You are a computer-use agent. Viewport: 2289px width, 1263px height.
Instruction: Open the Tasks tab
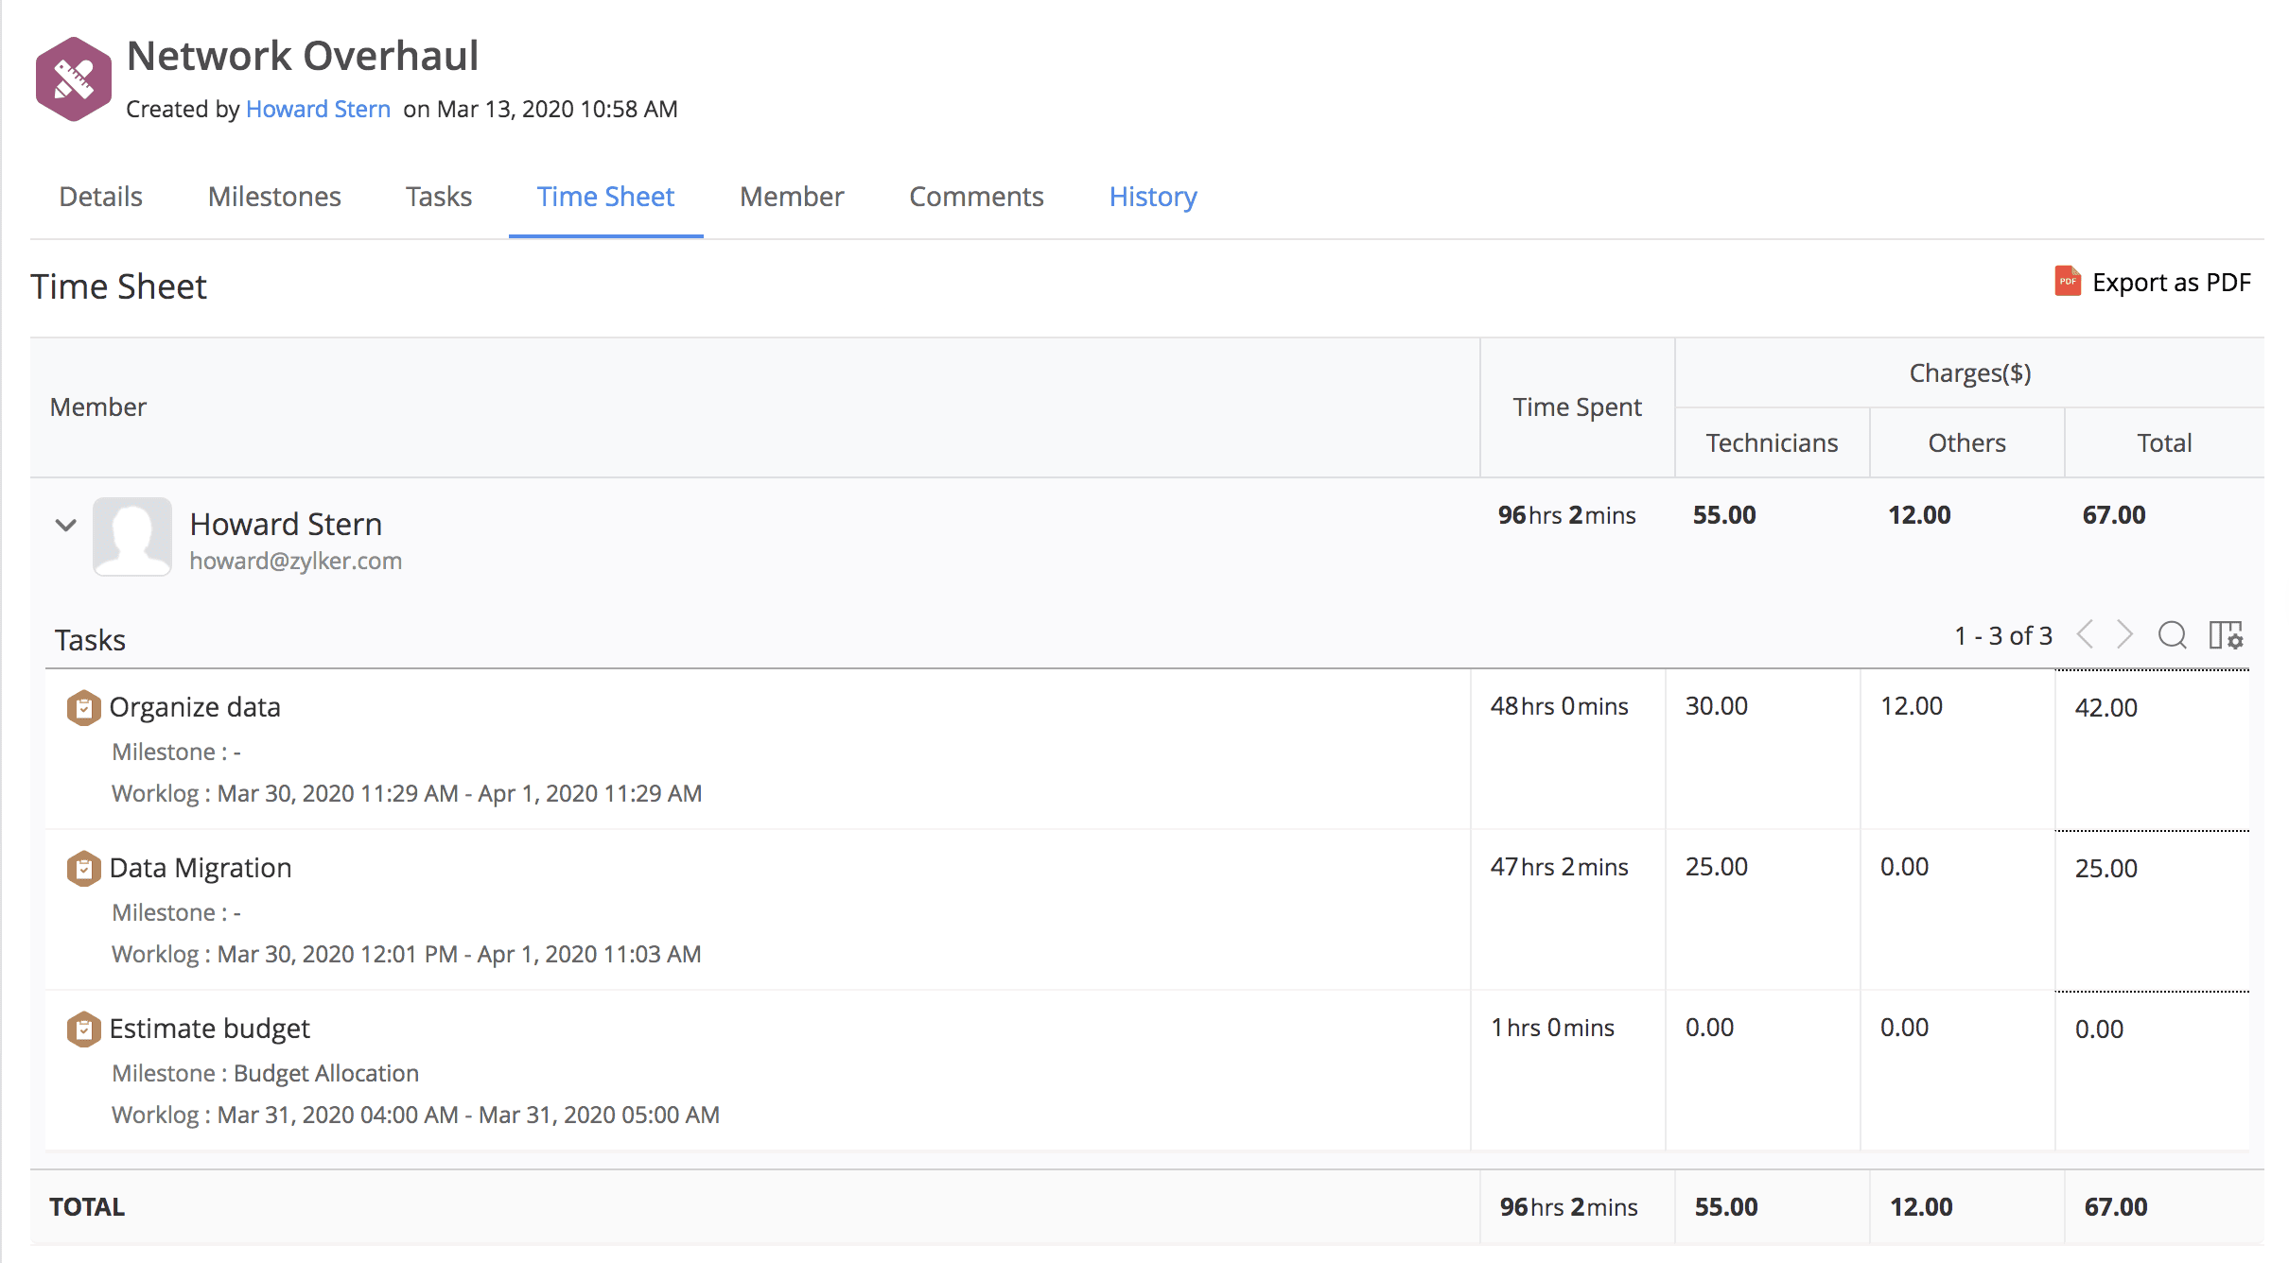tap(439, 197)
